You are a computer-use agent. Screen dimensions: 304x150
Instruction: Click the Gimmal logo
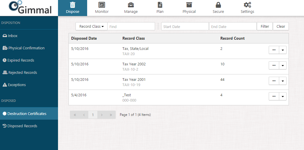(x=30, y=8)
